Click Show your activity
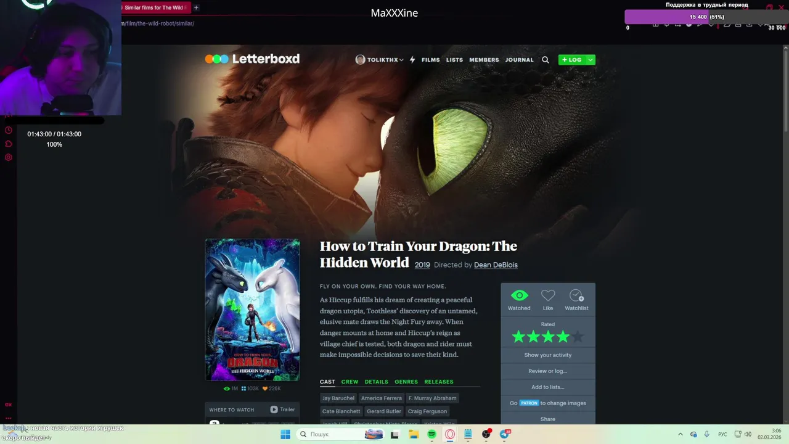 [x=548, y=355]
